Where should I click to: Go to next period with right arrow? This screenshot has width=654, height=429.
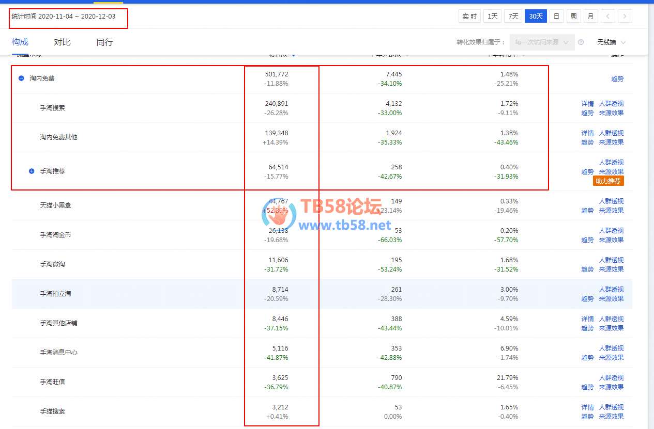coord(625,17)
